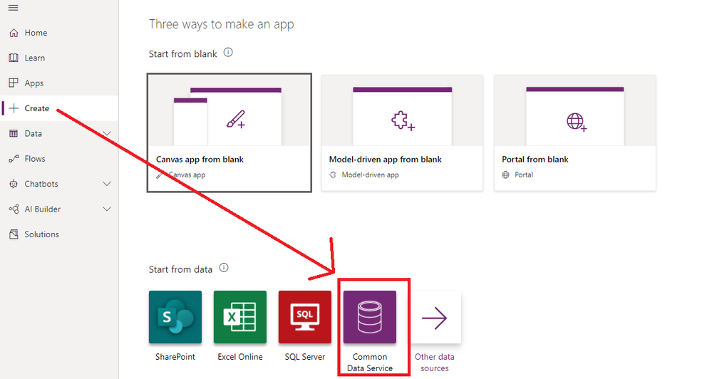Click the Common Data Service label

click(370, 362)
